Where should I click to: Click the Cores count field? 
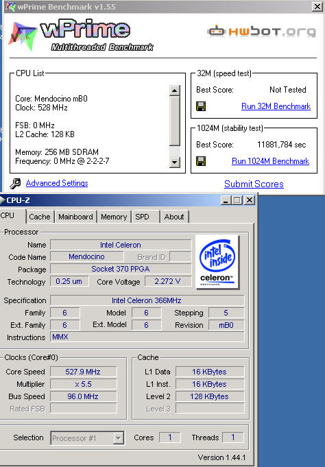coord(169,438)
